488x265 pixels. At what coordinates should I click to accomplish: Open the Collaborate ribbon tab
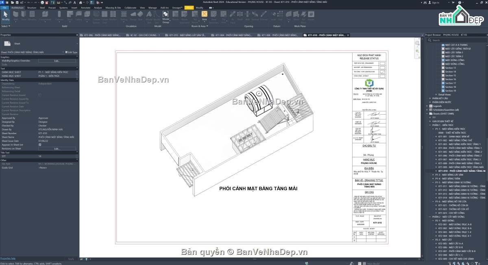click(130, 8)
